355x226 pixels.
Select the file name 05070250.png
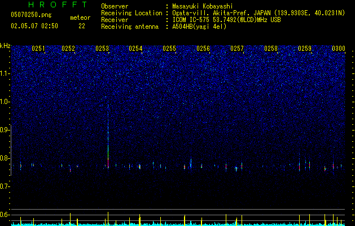point(31,15)
